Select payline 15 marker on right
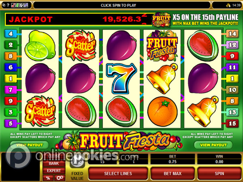Viewport: 243px width, 182px height. 232,123
